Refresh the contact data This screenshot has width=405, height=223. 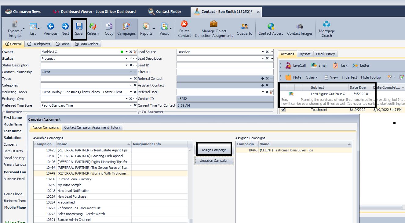[93, 29]
